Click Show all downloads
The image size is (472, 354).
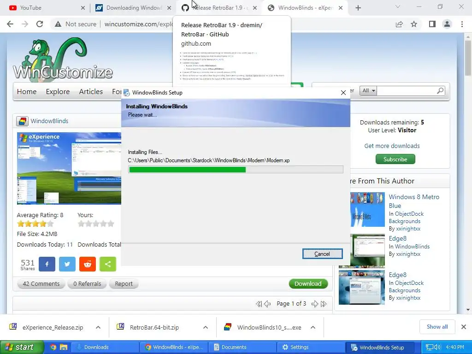pyautogui.click(x=437, y=327)
